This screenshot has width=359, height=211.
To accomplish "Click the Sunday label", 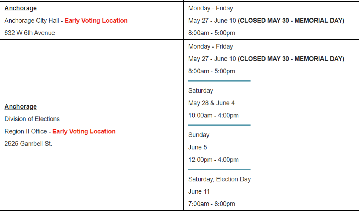I will 199,135.
